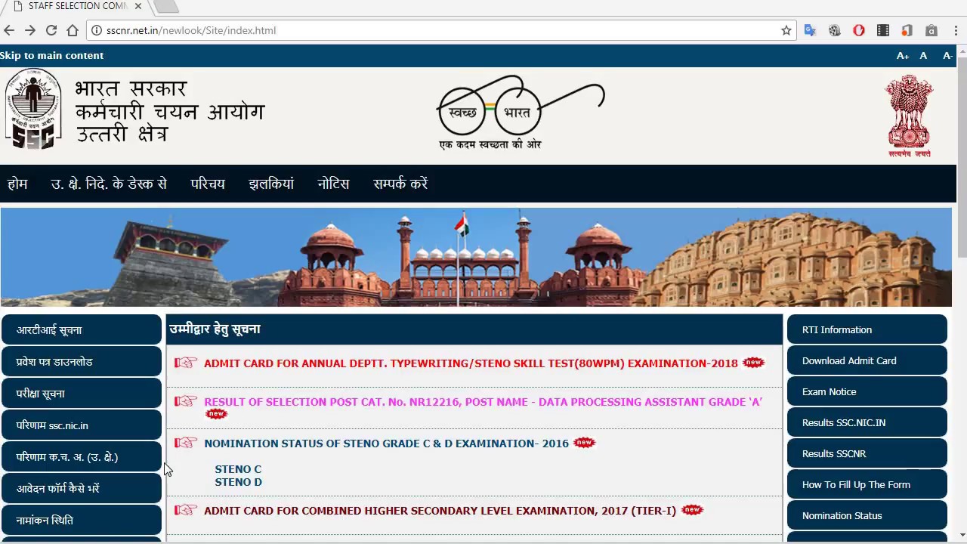Image resolution: width=967 pixels, height=544 pixels.
Task: Increase font size with A+ control
Action: (903, 55)
